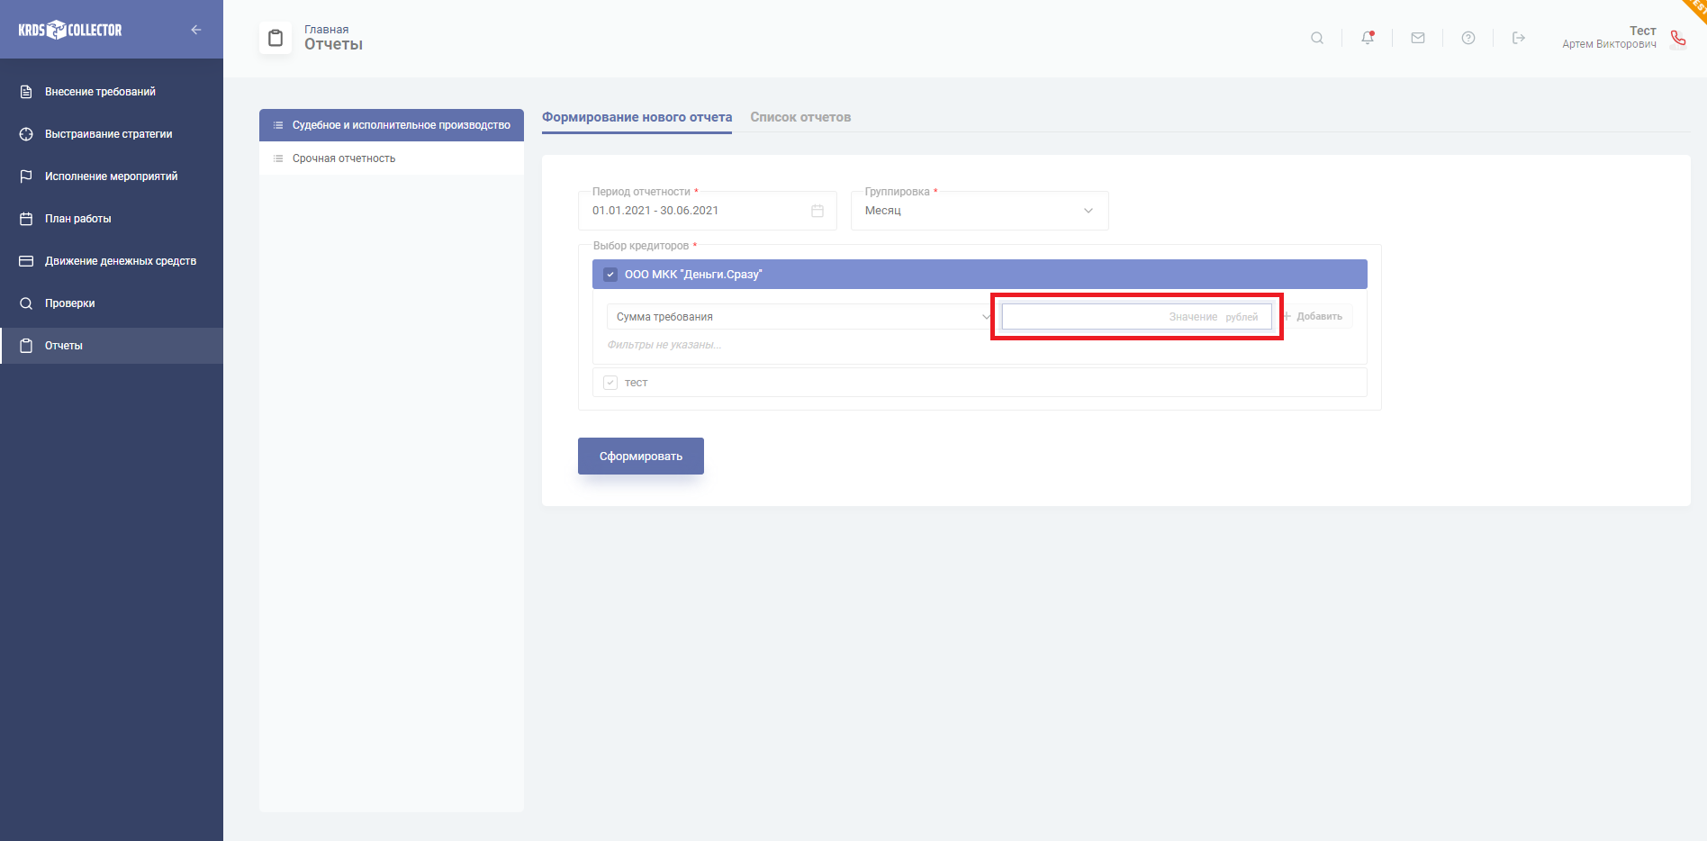Viewport: 1707px width, 841px height.
Task: Select Срочная отчетность report type
Action: tap(392, 158)
